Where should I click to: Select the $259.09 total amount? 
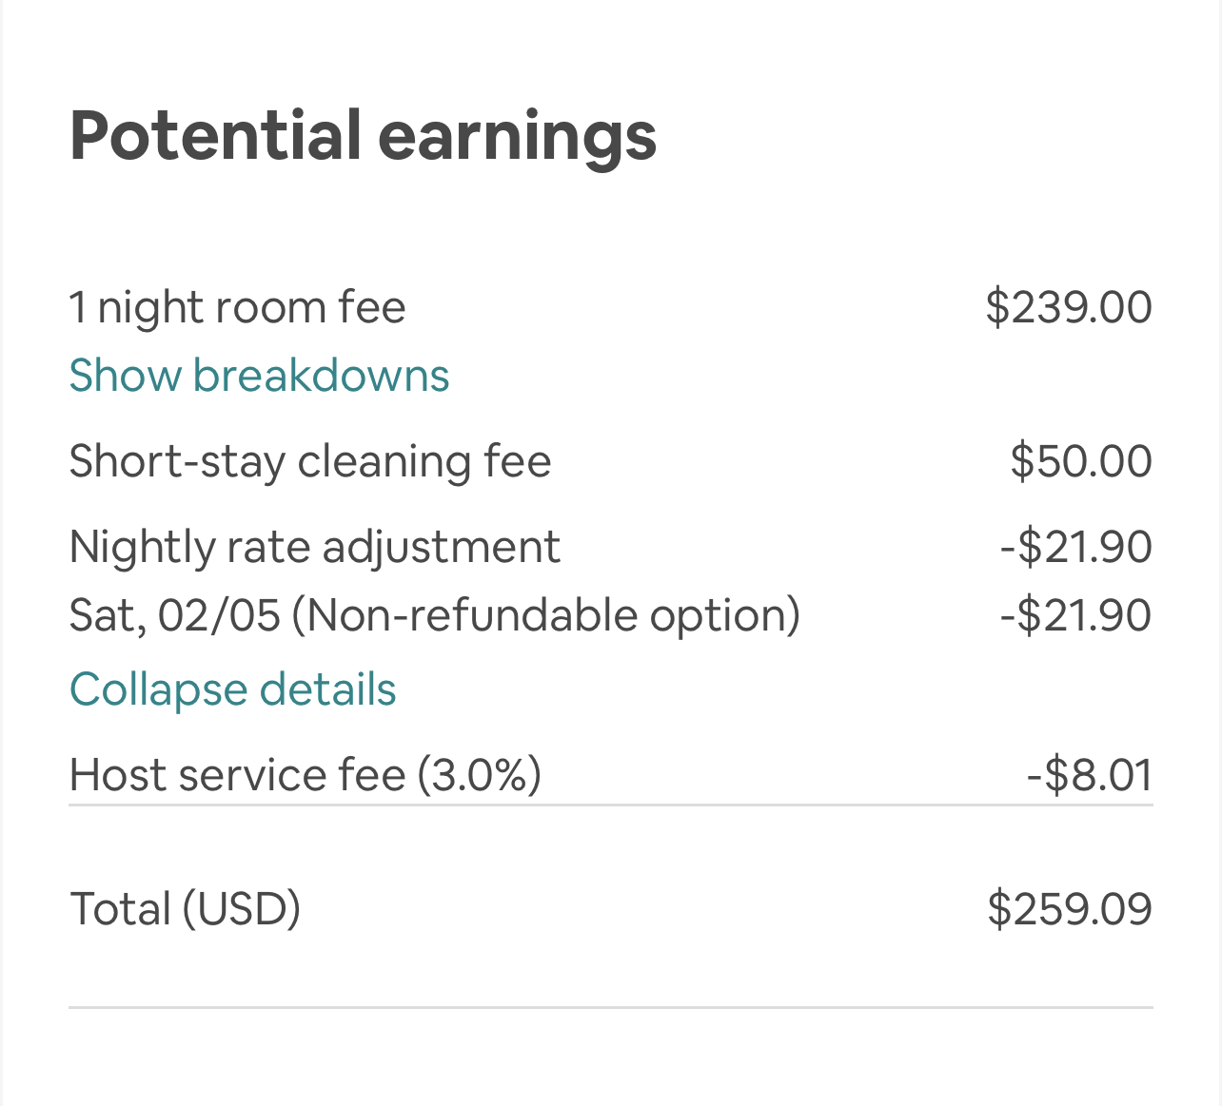tap(1072, 908)
